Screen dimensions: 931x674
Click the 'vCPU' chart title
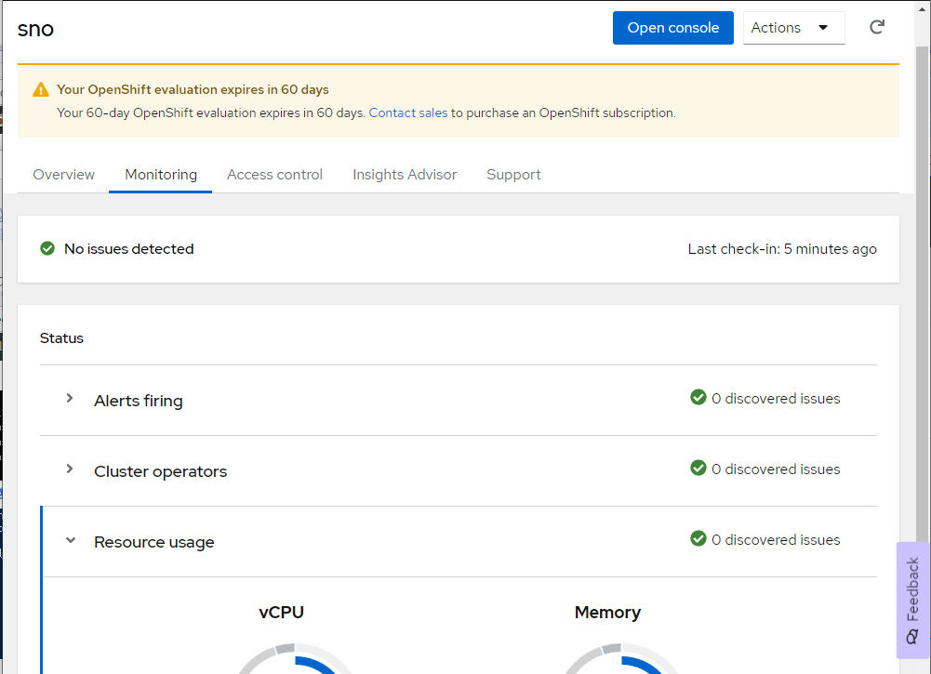point(282,613)
